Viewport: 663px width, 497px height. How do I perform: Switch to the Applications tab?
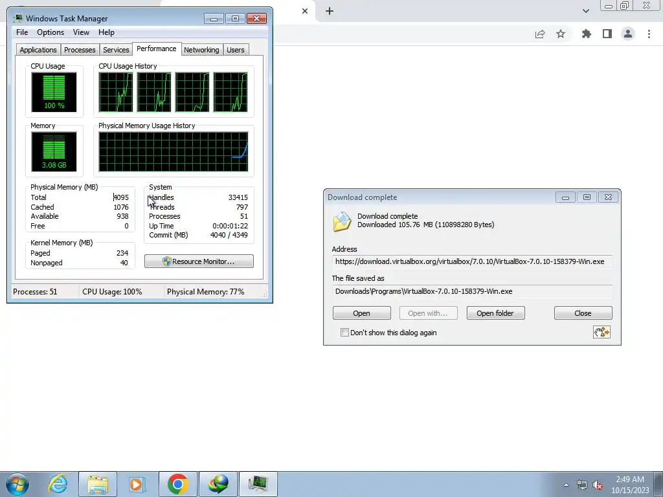pos(38,50)
